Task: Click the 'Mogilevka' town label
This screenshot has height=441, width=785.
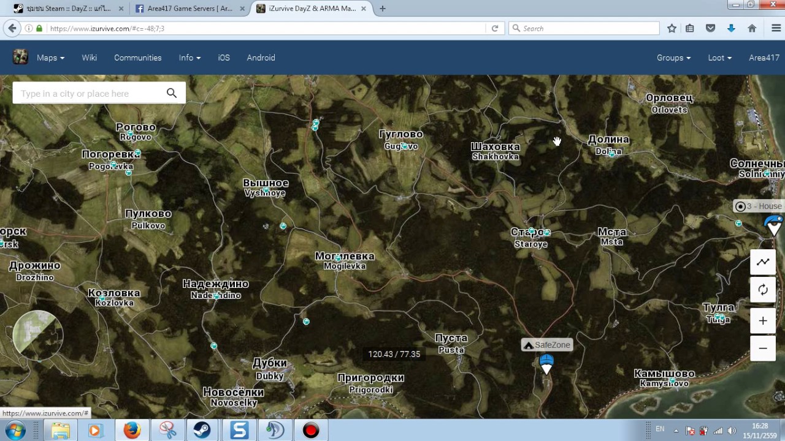Action: pos(345,266)
